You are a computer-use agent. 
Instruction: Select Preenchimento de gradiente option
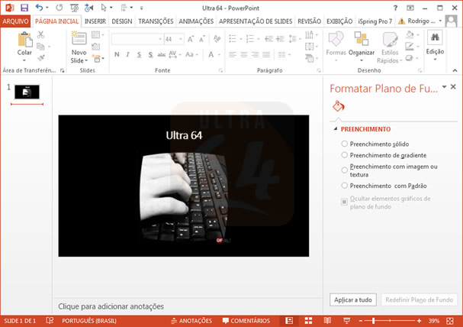pyautogui.click(x=384, y=155)
